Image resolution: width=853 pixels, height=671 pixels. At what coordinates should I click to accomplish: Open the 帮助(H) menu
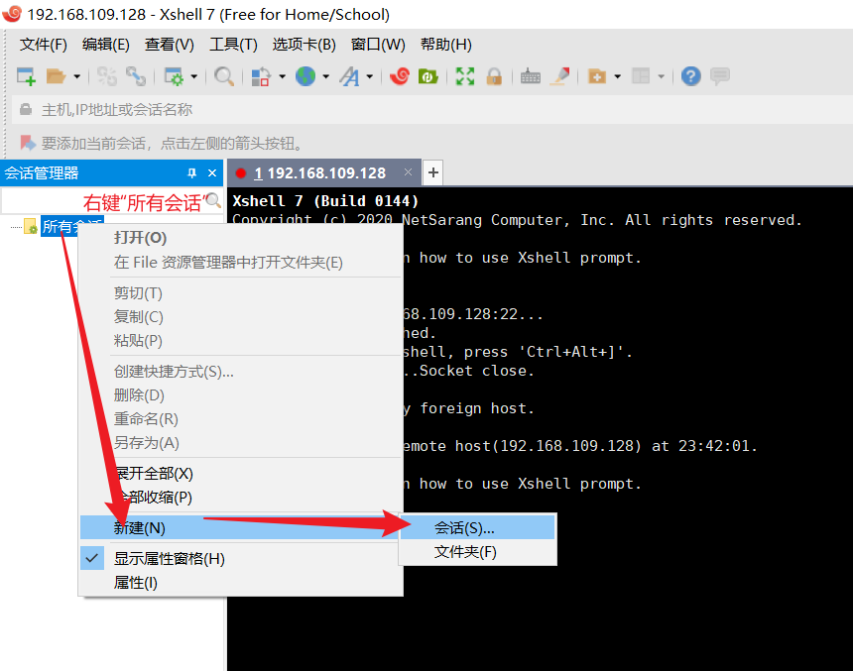pyautogui.click(x=446, y=44)
